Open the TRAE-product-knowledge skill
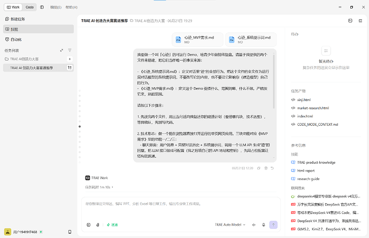The image size is (369, 238). click(316, 163)
